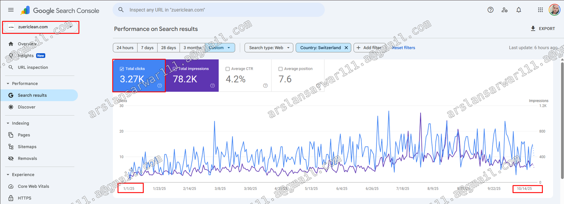Click the URL inspection magnifier icon
564x204 pixels.
tap(11, 67)
